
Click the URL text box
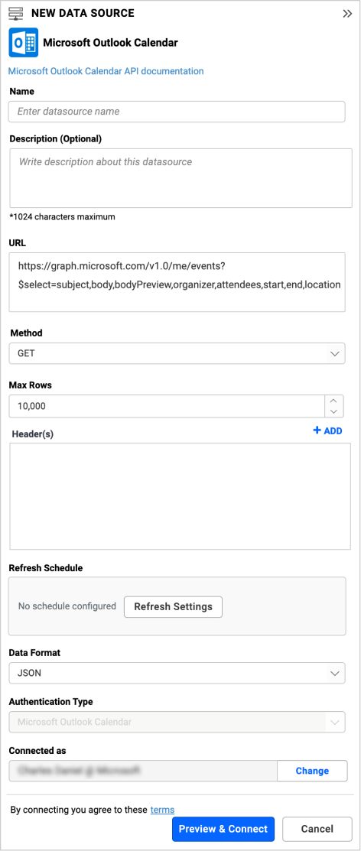click(177, 281)
